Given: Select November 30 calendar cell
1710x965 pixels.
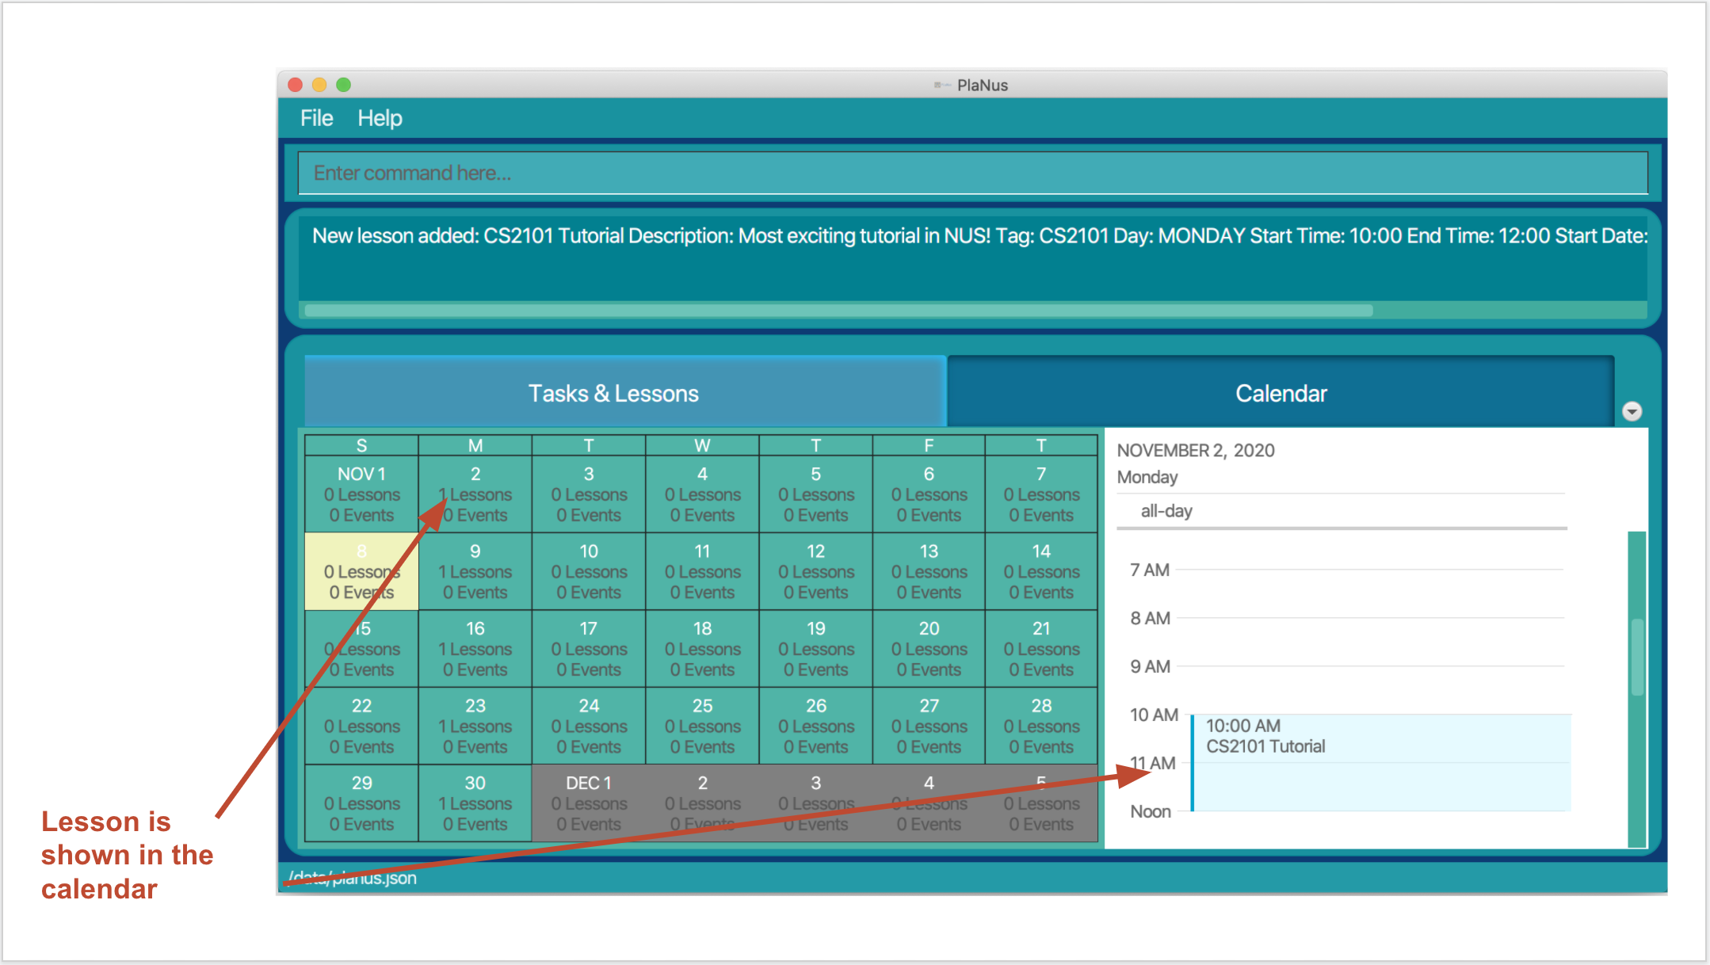Looking at the screenshot, I should tap(475, 803).
